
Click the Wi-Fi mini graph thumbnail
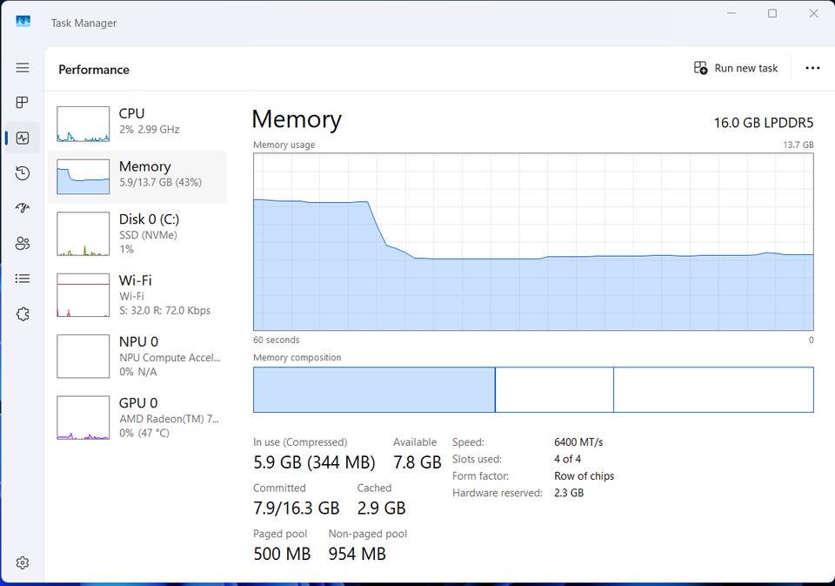click(83, 295)
